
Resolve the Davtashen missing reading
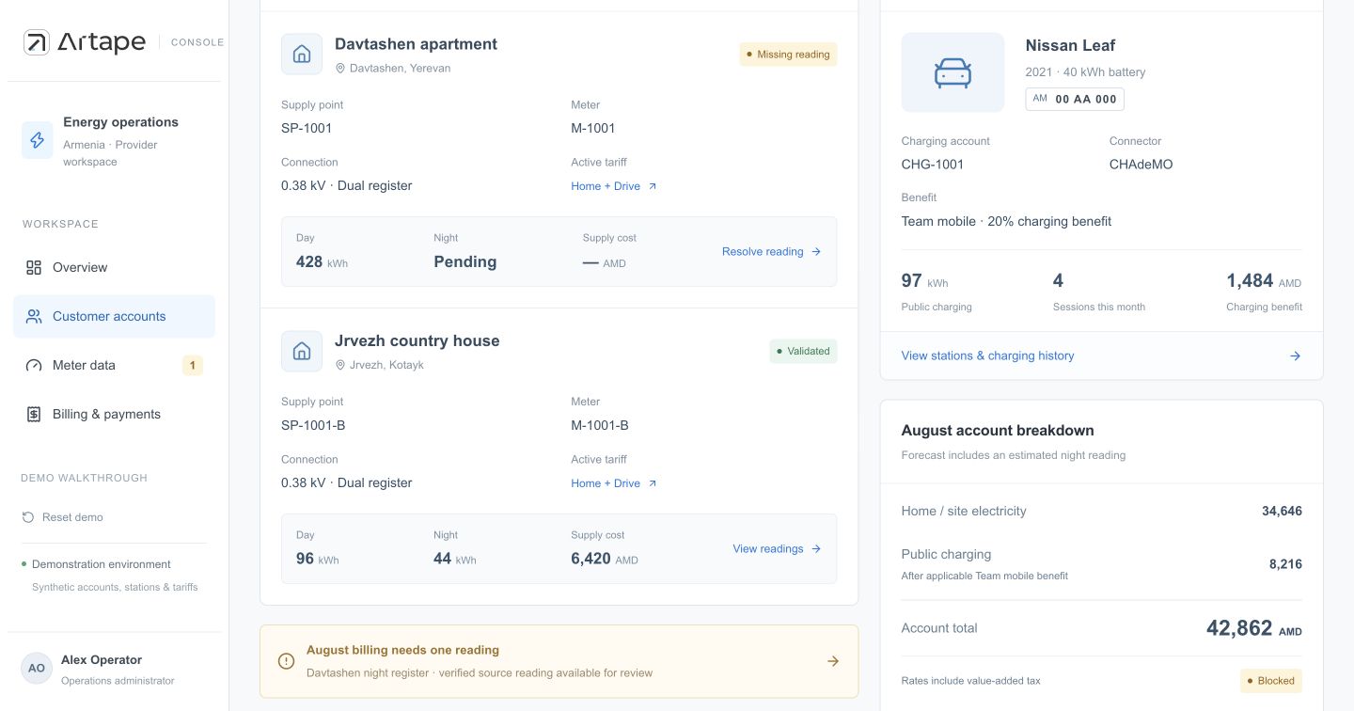[x=772, y=252]
